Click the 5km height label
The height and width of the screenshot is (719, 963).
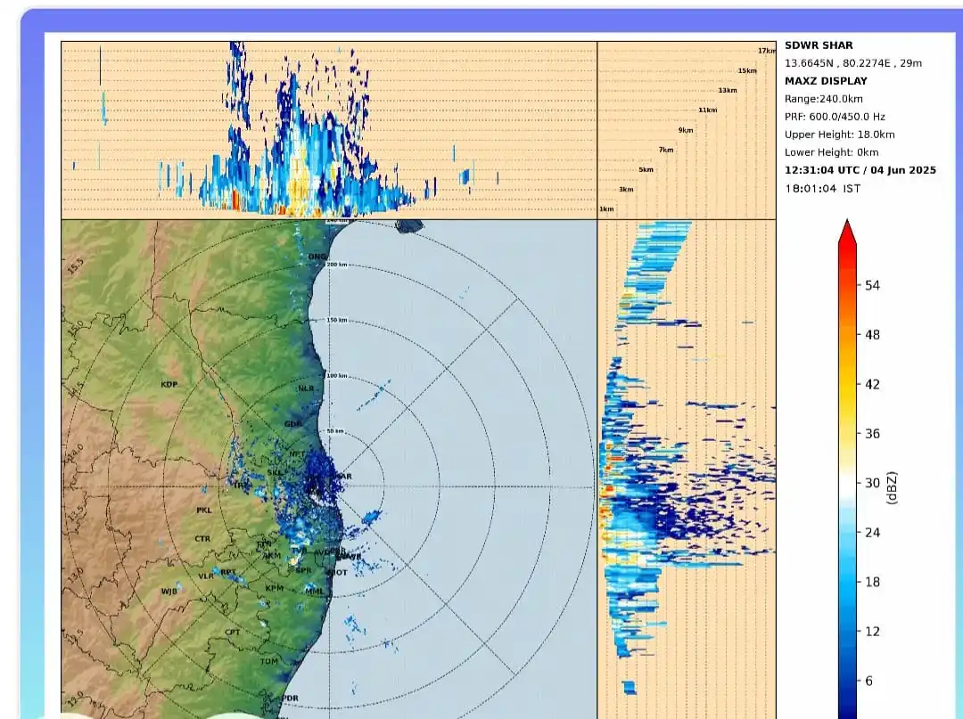tap(646, 170)
